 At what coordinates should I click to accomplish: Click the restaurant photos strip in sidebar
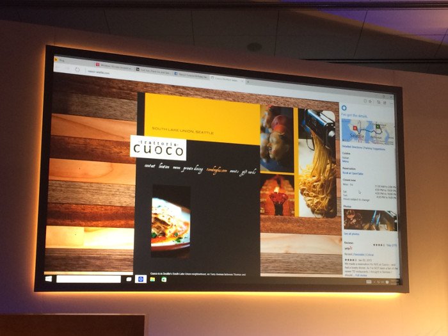click(x=370, y=220)
